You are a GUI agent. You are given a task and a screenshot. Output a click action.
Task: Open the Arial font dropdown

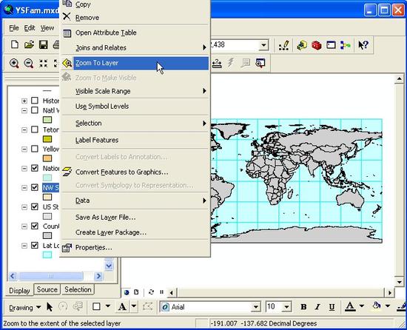pos(256,307)
